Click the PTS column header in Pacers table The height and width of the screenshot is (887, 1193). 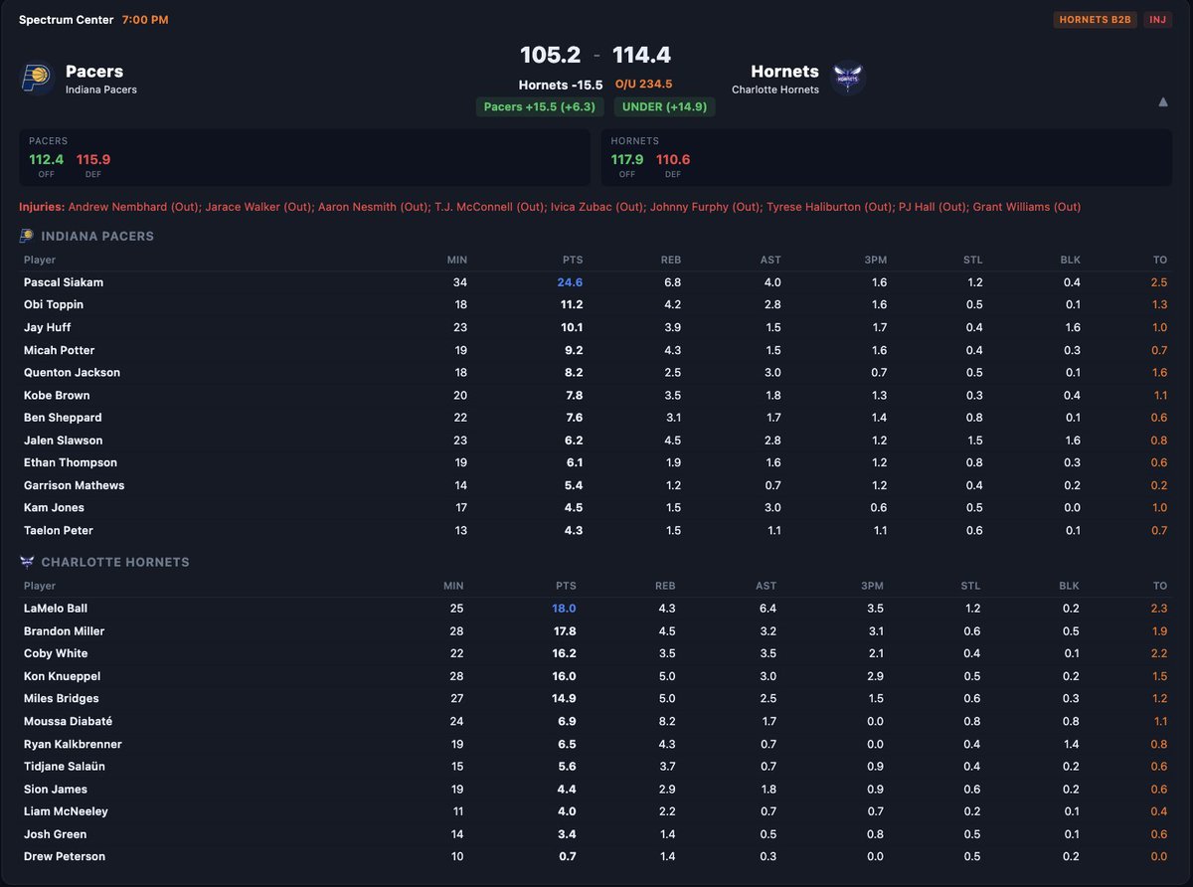pos(572,260)
